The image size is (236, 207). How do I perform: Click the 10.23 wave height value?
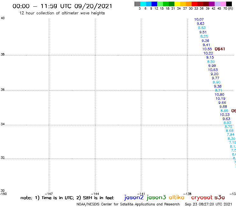225,115
